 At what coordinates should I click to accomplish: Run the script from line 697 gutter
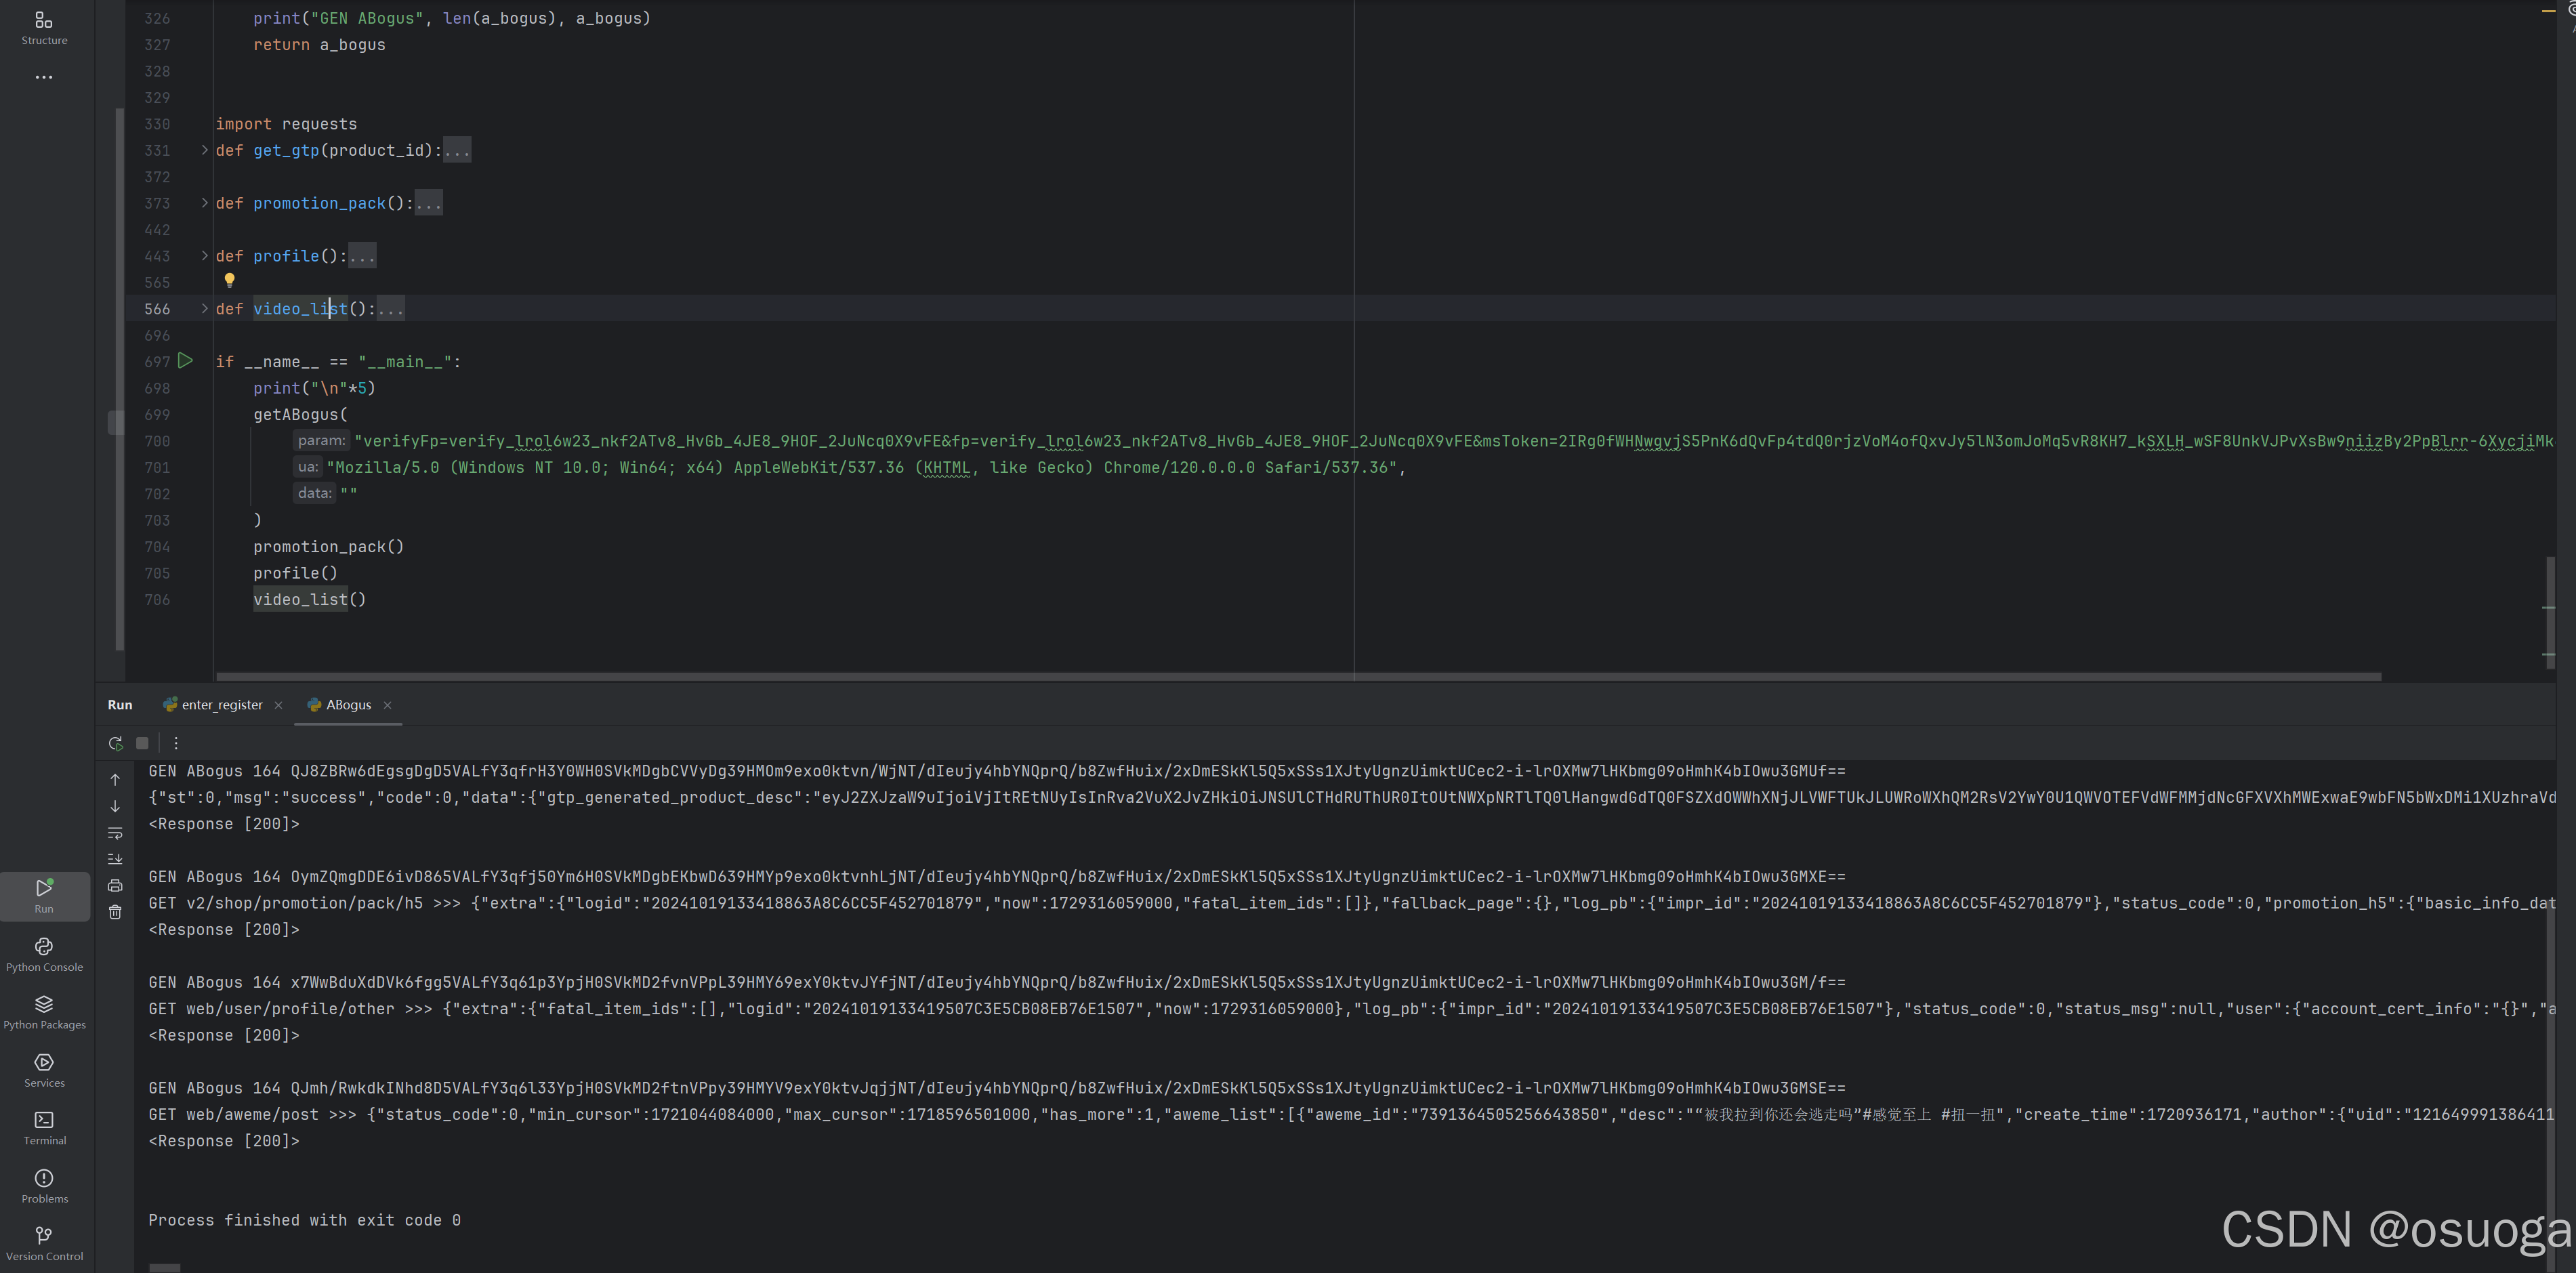[186, 361]
